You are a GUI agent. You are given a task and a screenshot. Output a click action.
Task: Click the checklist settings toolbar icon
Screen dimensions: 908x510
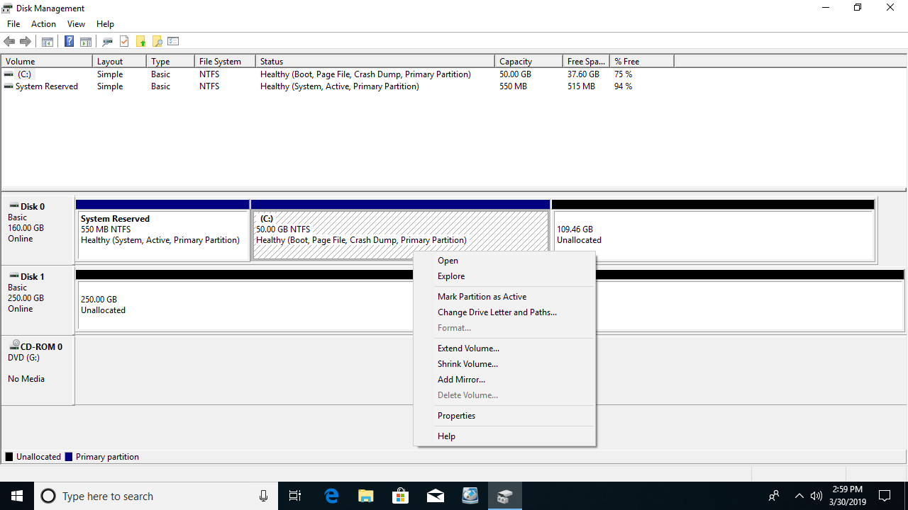click(x=173, y=42)
